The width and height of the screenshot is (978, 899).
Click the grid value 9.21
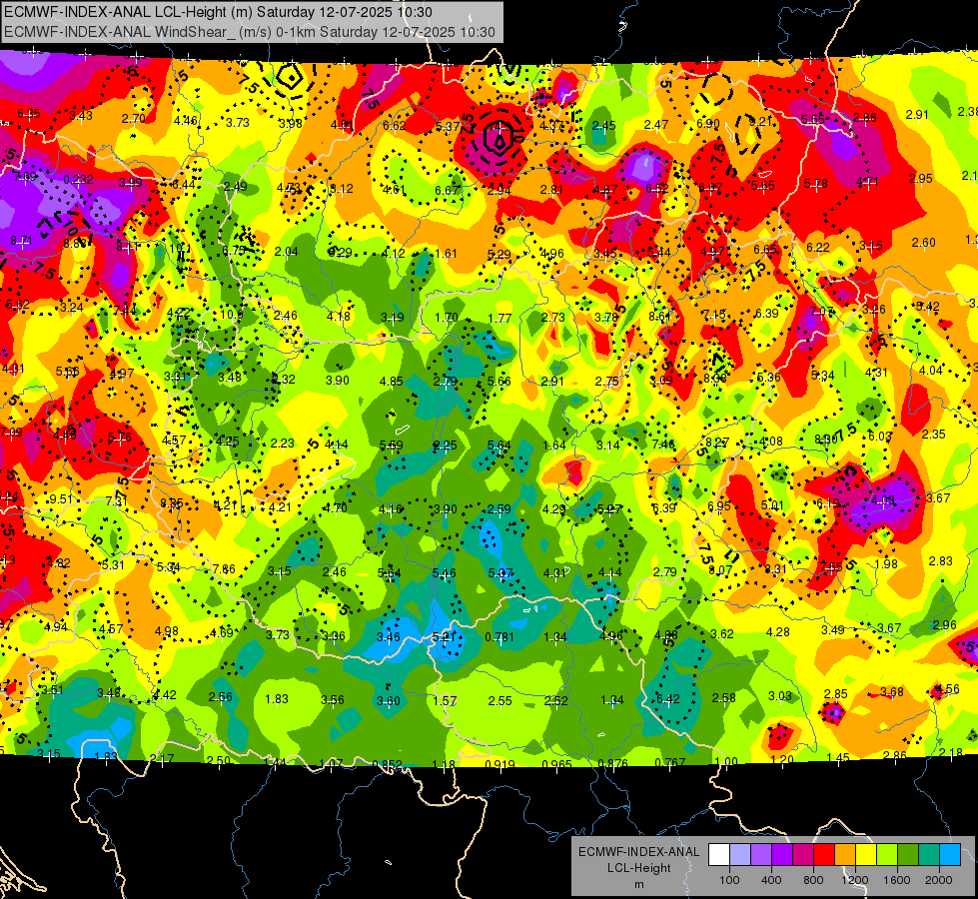pos(760,121)
